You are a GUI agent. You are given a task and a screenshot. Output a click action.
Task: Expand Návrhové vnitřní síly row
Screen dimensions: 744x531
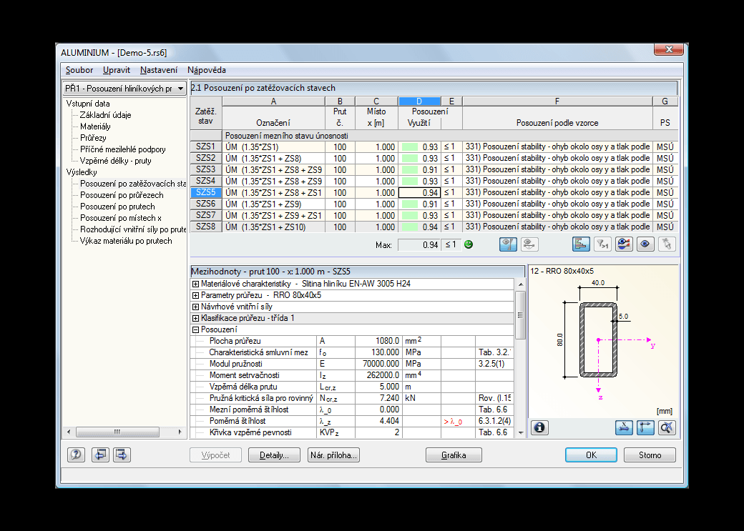[x=195, y=307]
